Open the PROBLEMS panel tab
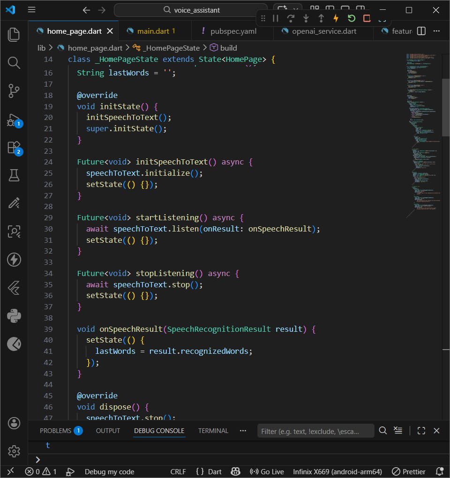 click(61, 431)
